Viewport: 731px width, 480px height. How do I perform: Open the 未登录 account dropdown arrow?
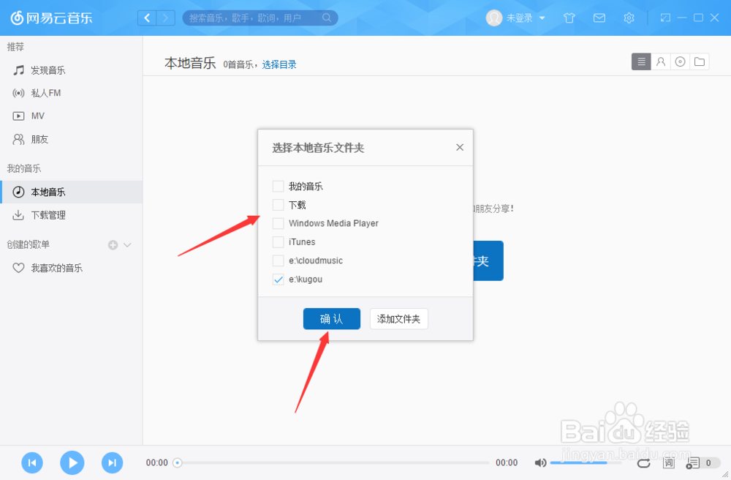(x=542, y=18)
